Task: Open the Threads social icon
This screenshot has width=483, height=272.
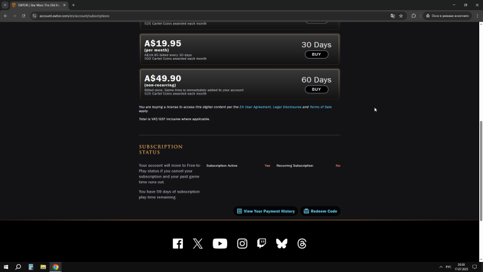Action: (x=302, y=244)
